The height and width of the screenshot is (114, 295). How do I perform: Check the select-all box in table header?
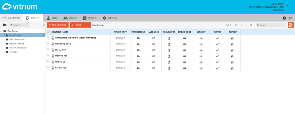(48, 32)
